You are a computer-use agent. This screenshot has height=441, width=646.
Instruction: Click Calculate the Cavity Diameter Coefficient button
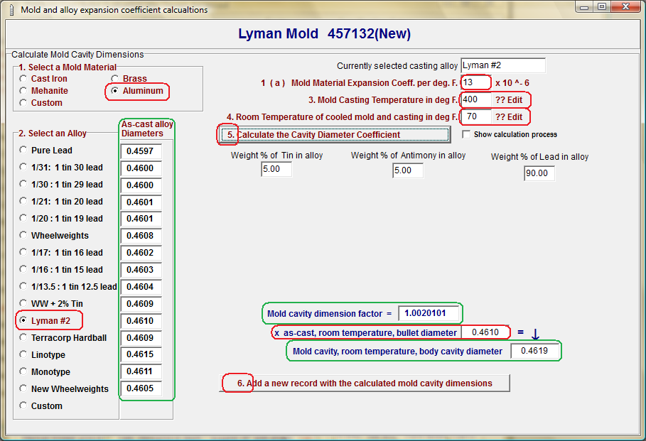(x=335, y=135)
